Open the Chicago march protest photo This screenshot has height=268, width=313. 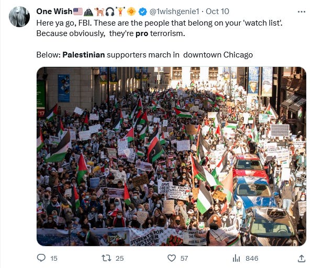point(171,156)
